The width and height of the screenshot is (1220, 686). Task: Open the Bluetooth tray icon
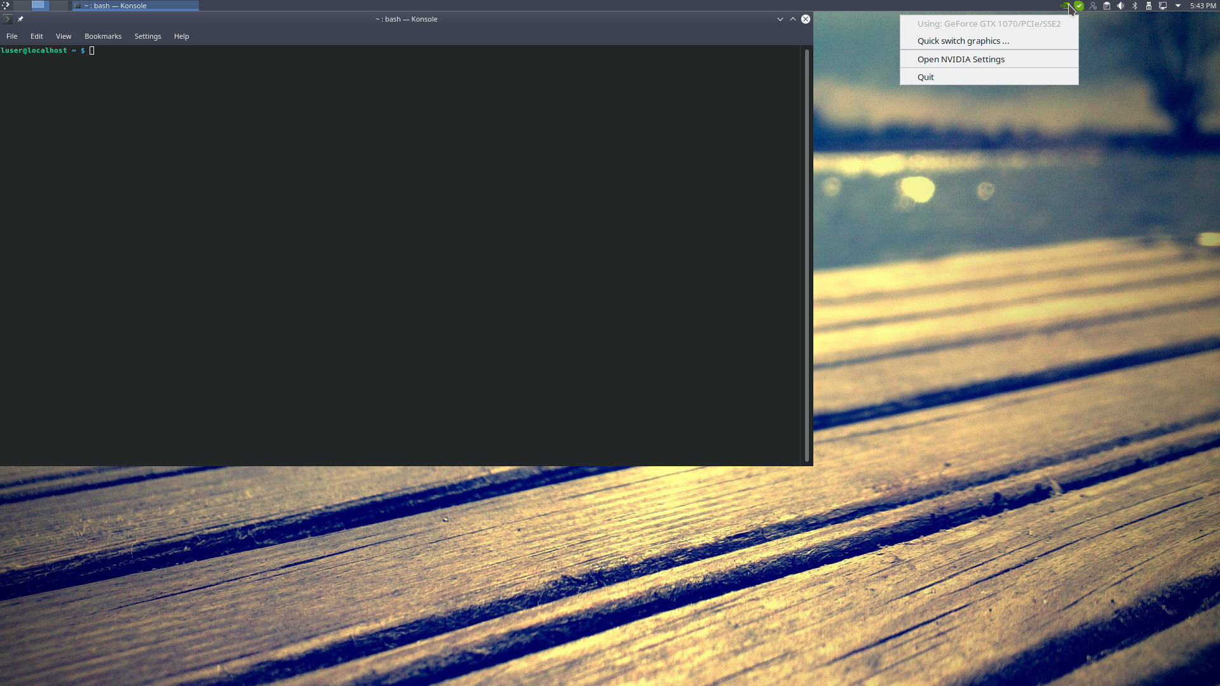pyautogui.click(x=1135, y=6)
